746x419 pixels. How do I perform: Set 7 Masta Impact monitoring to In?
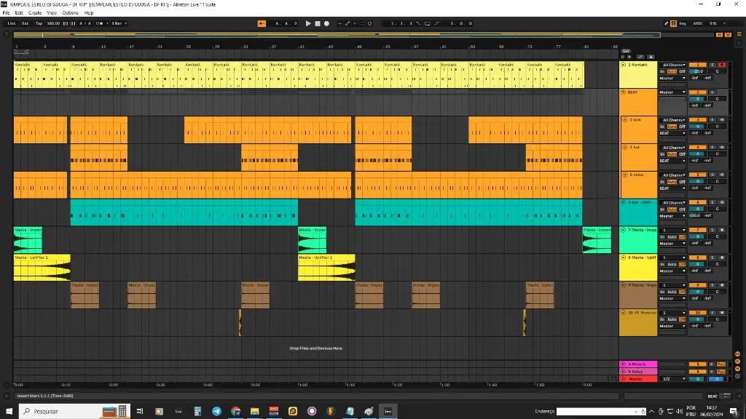click(x=661, y=237)
